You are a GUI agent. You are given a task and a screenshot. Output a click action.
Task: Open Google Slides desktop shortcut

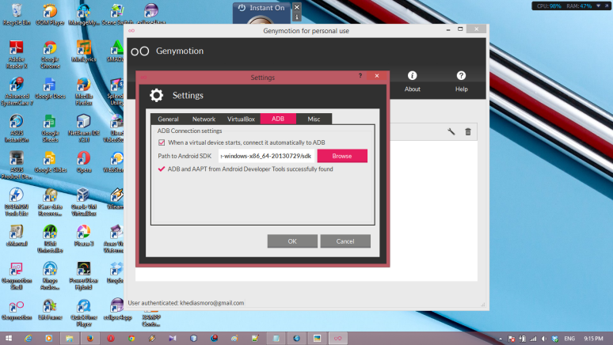(x=50, y=162)
